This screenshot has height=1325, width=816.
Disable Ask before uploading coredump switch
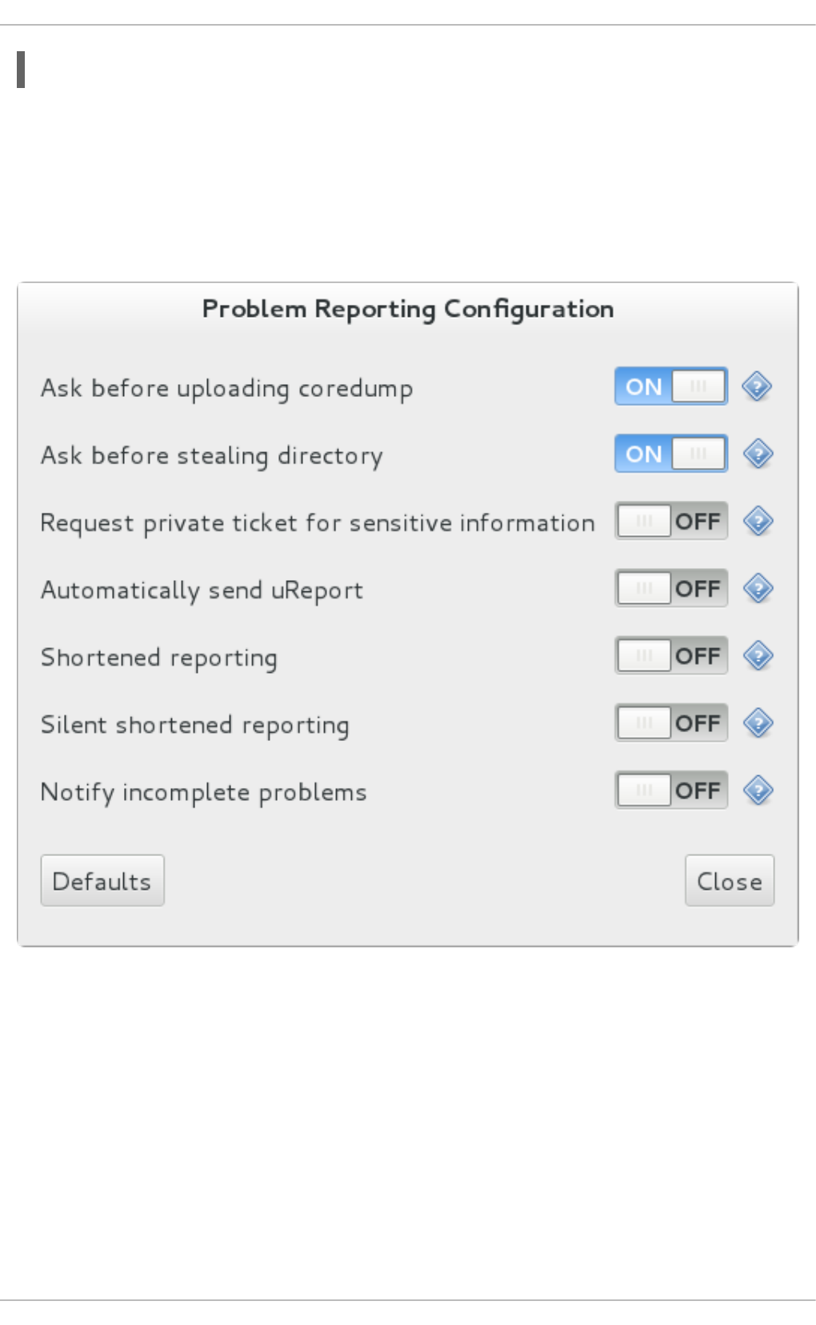(x=671, y=386)
